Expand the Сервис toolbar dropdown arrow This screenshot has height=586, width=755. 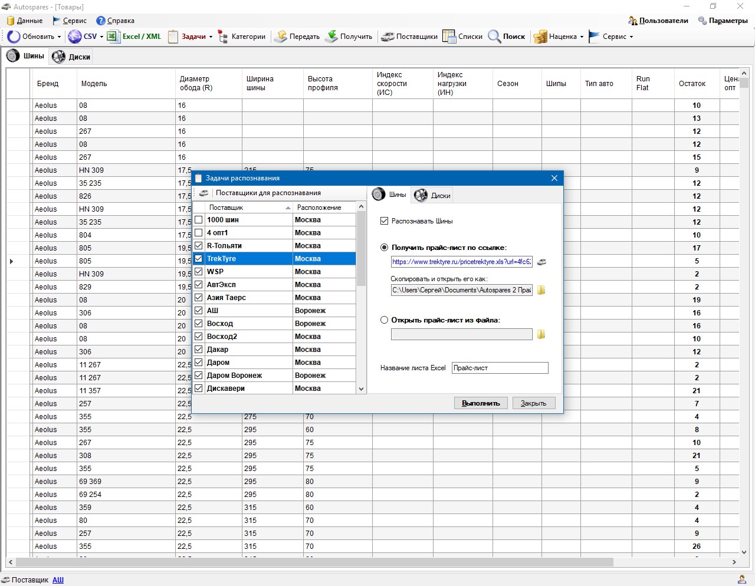click(631, 37)
